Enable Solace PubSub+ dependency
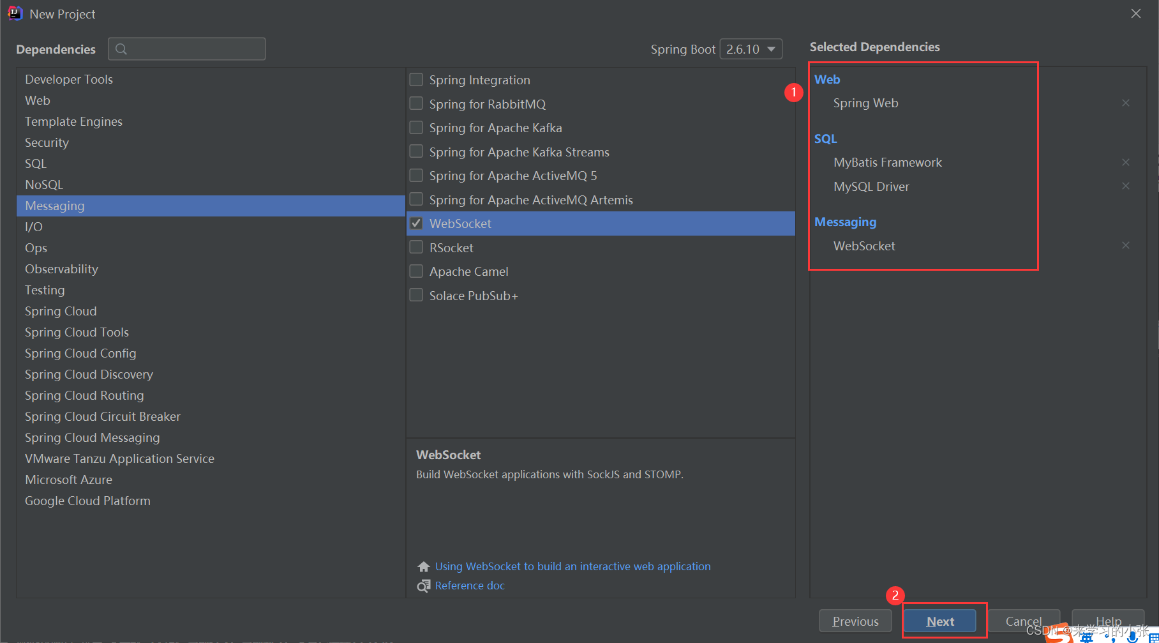 click(416, 295)
